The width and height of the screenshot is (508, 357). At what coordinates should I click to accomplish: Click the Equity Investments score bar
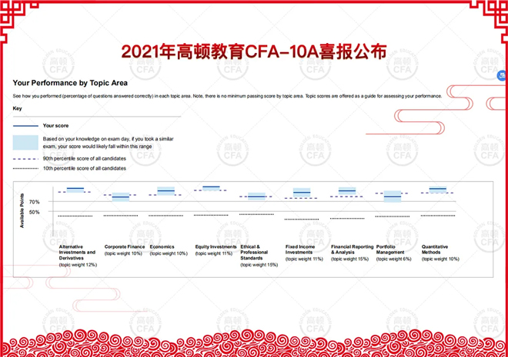[x=211, y=187]
